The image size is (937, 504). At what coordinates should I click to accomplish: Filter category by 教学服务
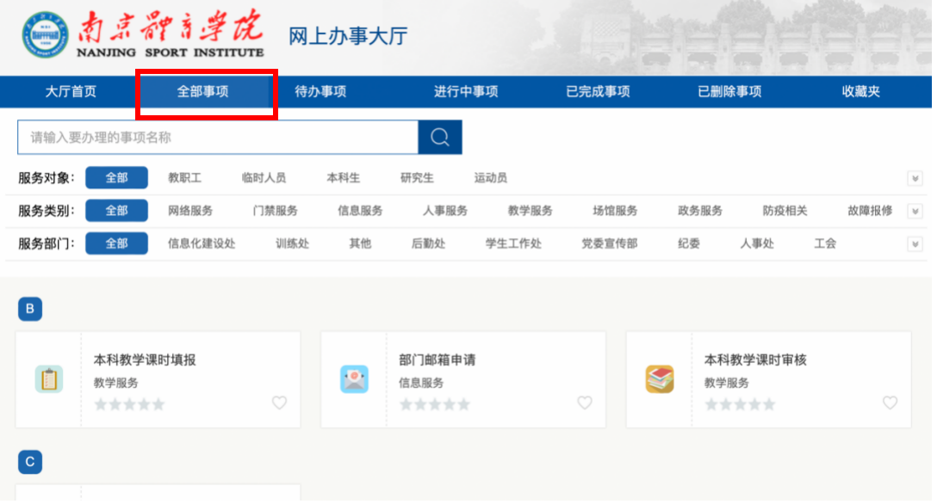pyautogui.click(x=530, y=211)
